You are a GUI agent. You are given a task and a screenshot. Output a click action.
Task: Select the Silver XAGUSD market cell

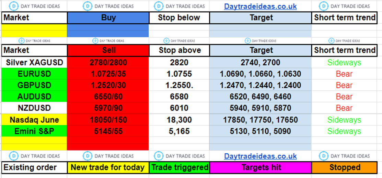tap(34, 62)
